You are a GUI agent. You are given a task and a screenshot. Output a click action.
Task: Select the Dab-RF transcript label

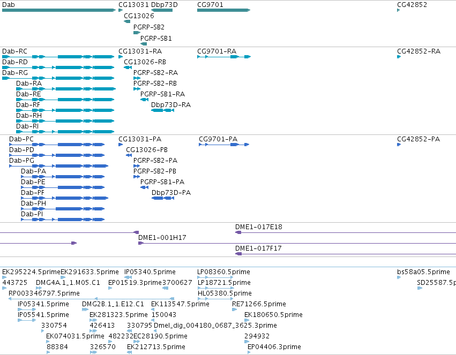[x=28, y=105]
